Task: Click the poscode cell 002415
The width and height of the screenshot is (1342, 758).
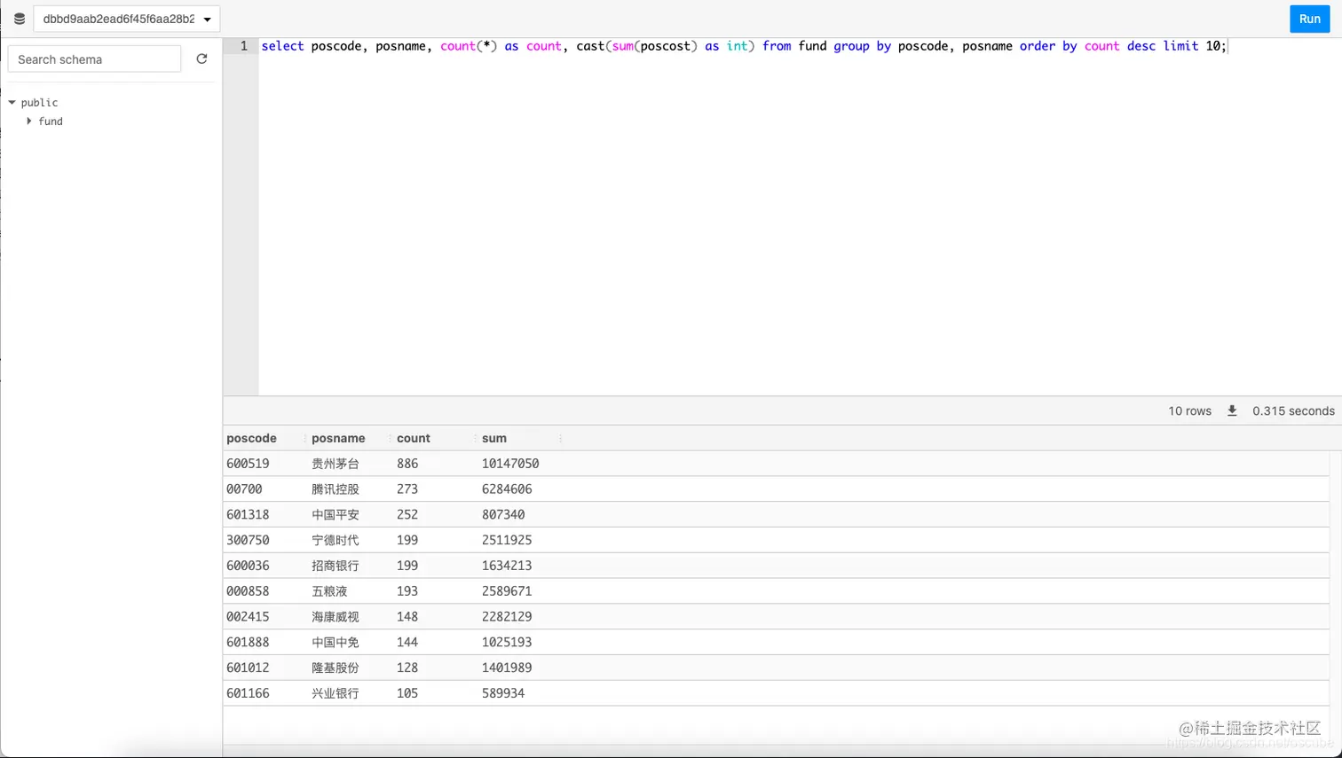Action: (248, 617)
